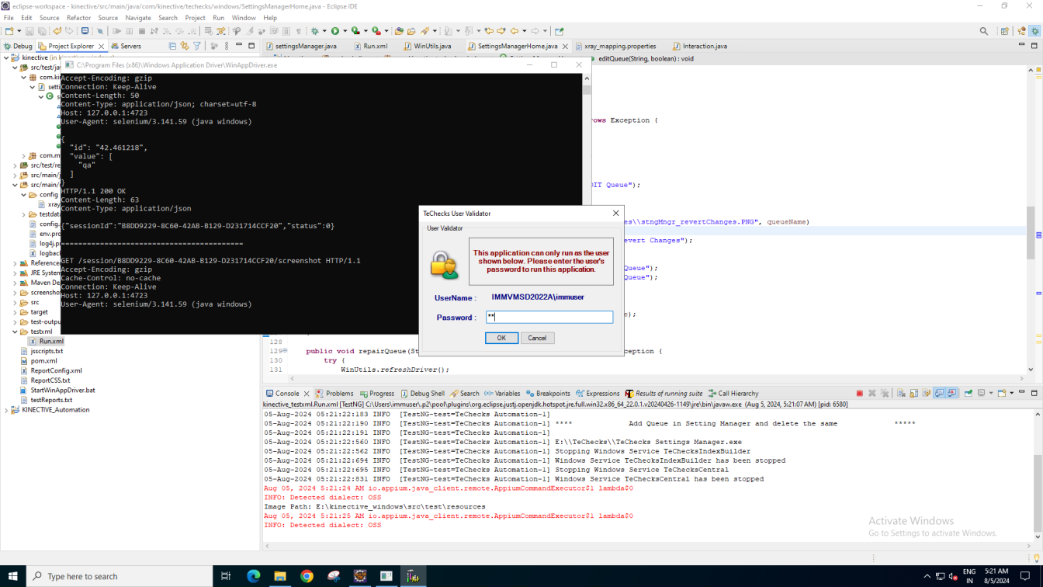Collapse the kinective project tree node
Image resolution: width=1043 pixels, height=587 pixels.
[6, 57]
